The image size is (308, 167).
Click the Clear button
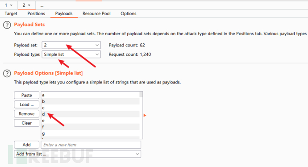[26, 123]
